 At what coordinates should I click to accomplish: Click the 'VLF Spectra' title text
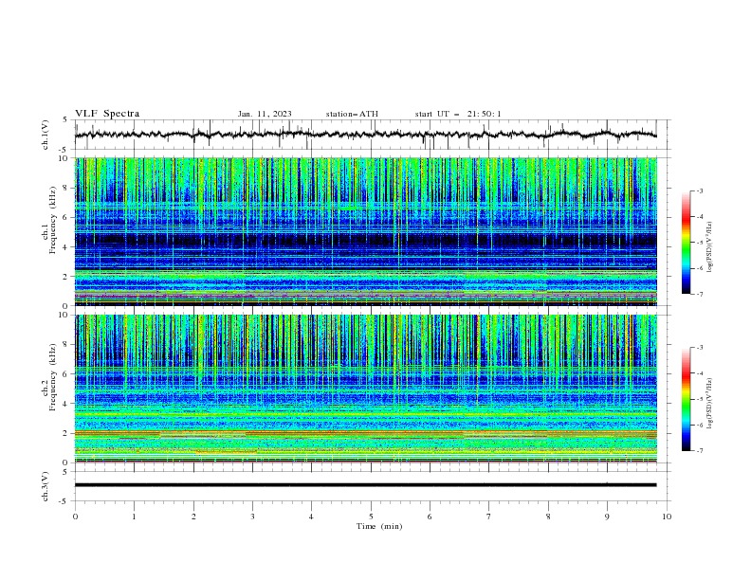(107, 114)
